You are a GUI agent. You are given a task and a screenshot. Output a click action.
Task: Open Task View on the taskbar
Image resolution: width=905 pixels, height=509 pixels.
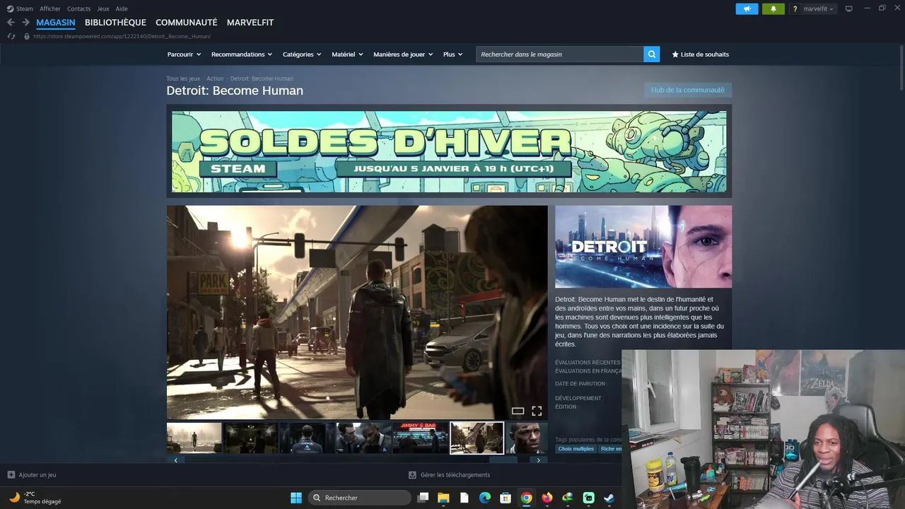(423, 498)
